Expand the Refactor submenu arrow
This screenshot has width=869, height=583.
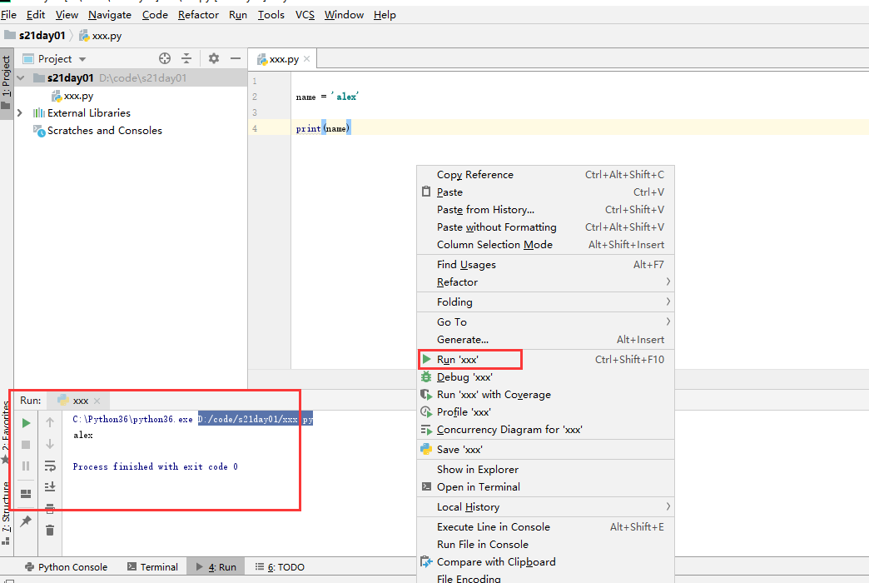(x=668, y=282)
